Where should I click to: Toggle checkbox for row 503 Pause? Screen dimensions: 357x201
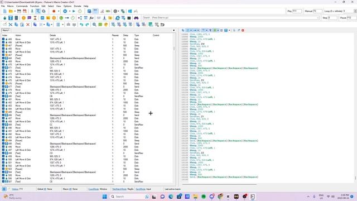coord(3,169)
